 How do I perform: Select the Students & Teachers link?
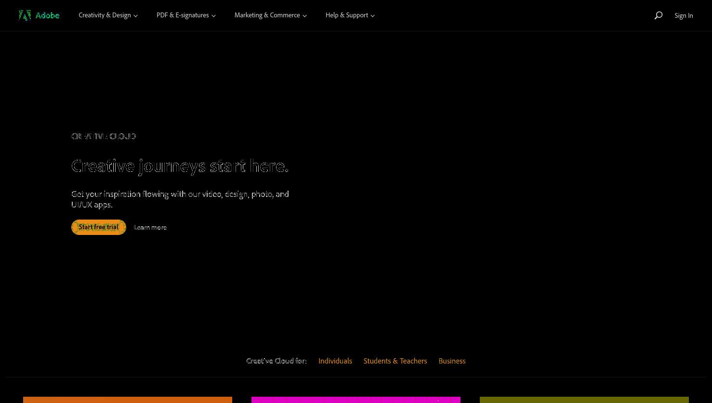pyautogui.click(x=395, y=361)
